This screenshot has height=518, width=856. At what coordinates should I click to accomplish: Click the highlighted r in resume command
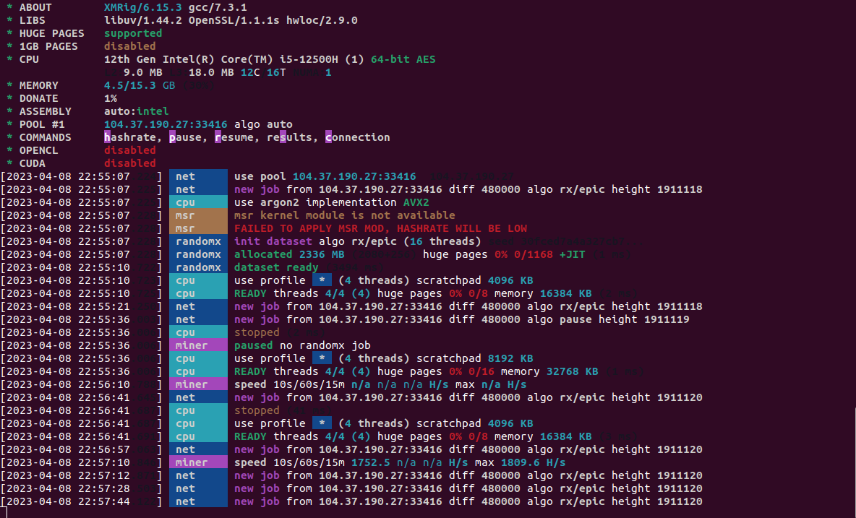pos(217,137)
